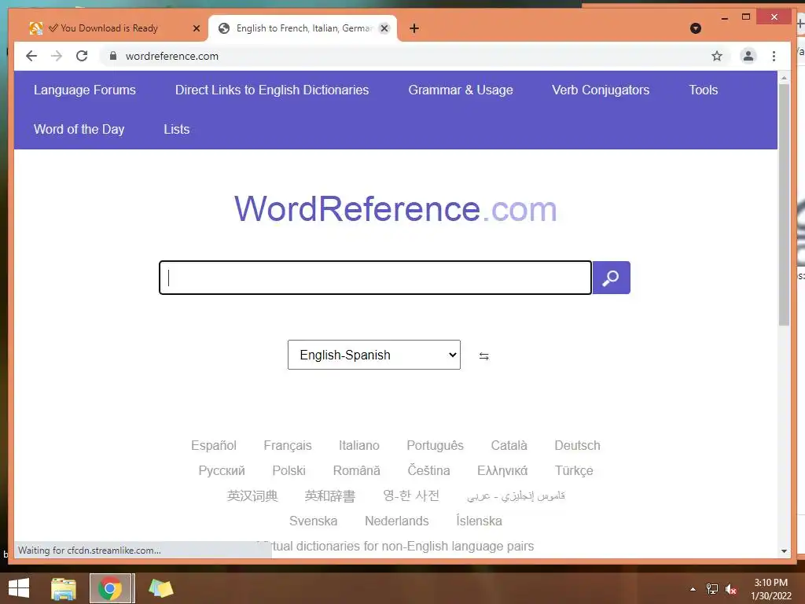
Task: Choose the Íslenska site language
Action: pyautogui.click(x=479, y=521)
